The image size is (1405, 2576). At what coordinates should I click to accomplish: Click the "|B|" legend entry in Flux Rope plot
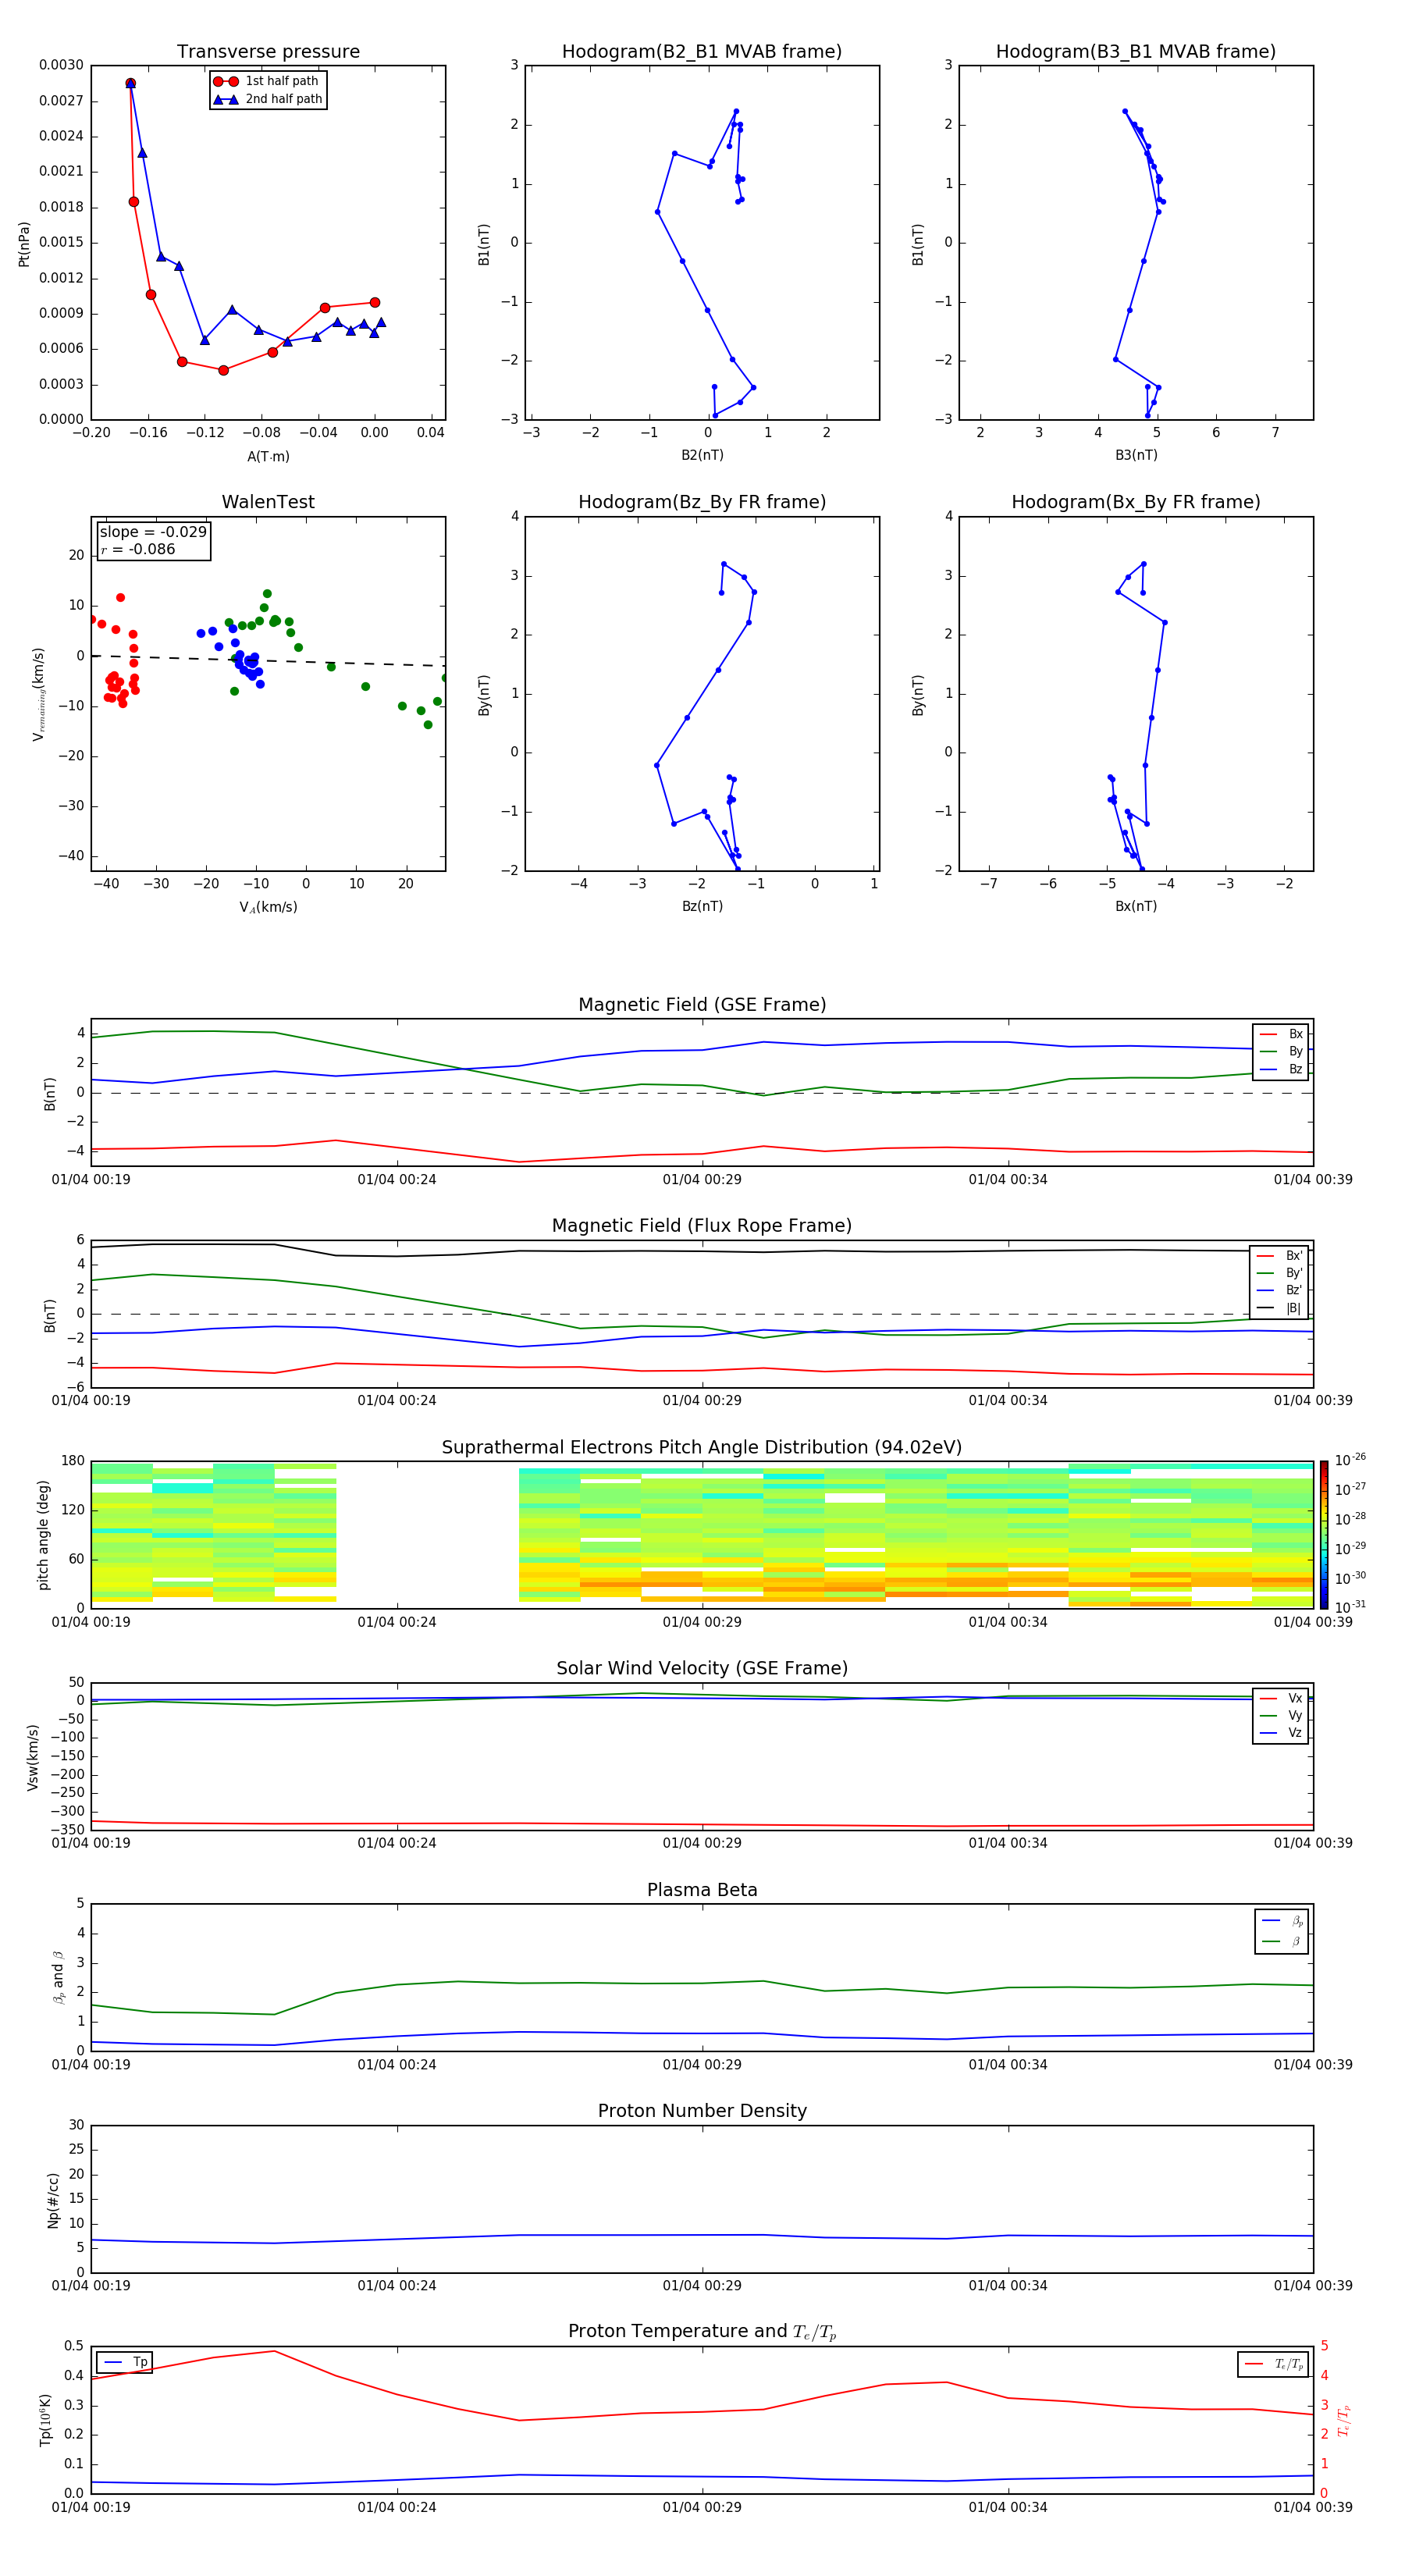pos(1280,1309)
